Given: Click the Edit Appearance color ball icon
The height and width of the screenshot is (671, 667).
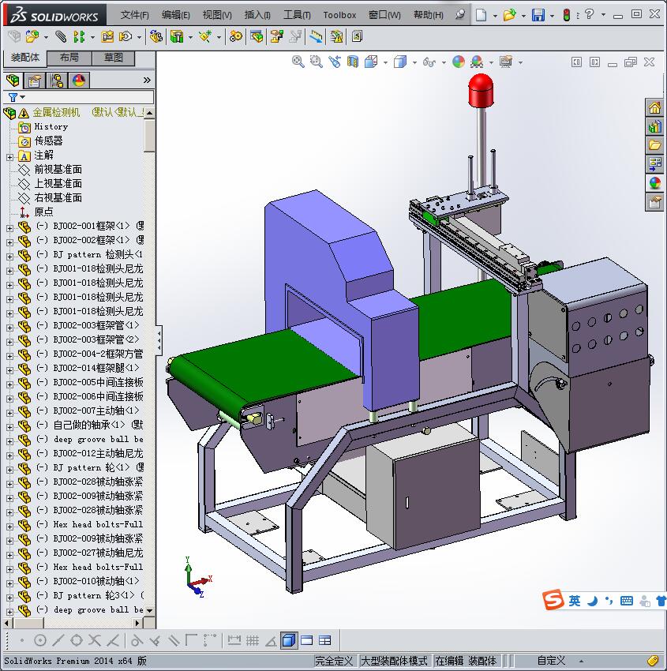Looking at the screenshot, I should pyautogui.click(x=458, y=62).
